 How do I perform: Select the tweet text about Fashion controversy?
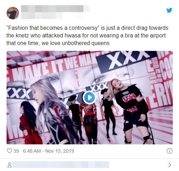point(87,36)
